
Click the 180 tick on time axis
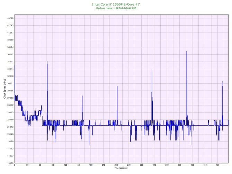[x=91, y=165]
